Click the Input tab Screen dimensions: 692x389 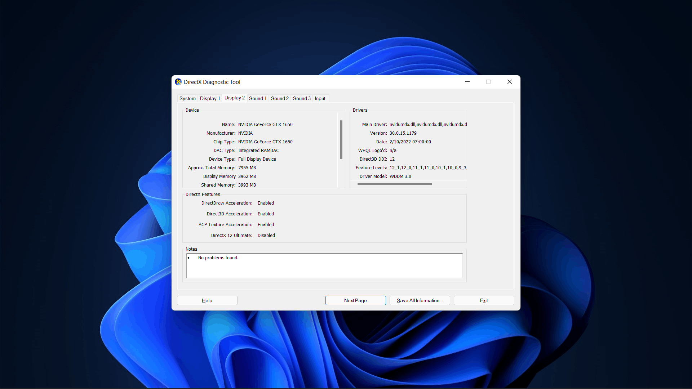(x=319, y=98)
